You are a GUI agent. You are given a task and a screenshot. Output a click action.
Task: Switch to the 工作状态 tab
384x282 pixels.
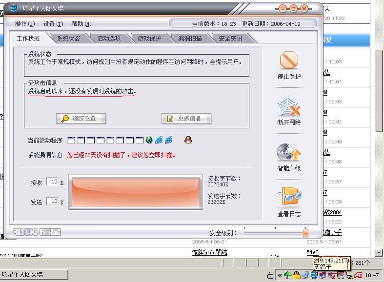[x=28, y=39]
